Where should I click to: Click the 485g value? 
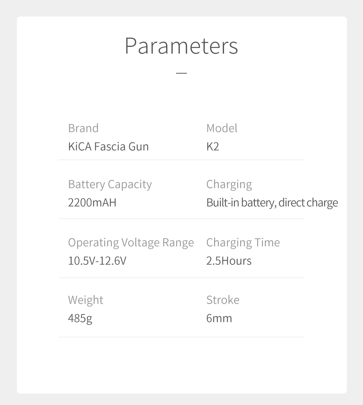tap(80, 318)
